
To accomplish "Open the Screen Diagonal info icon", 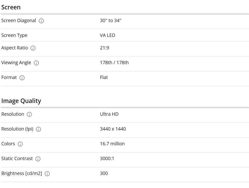I will point(41,21).
